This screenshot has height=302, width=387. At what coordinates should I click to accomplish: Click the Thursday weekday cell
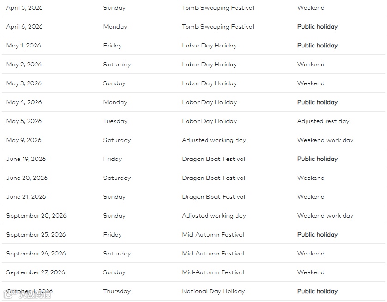117,291
